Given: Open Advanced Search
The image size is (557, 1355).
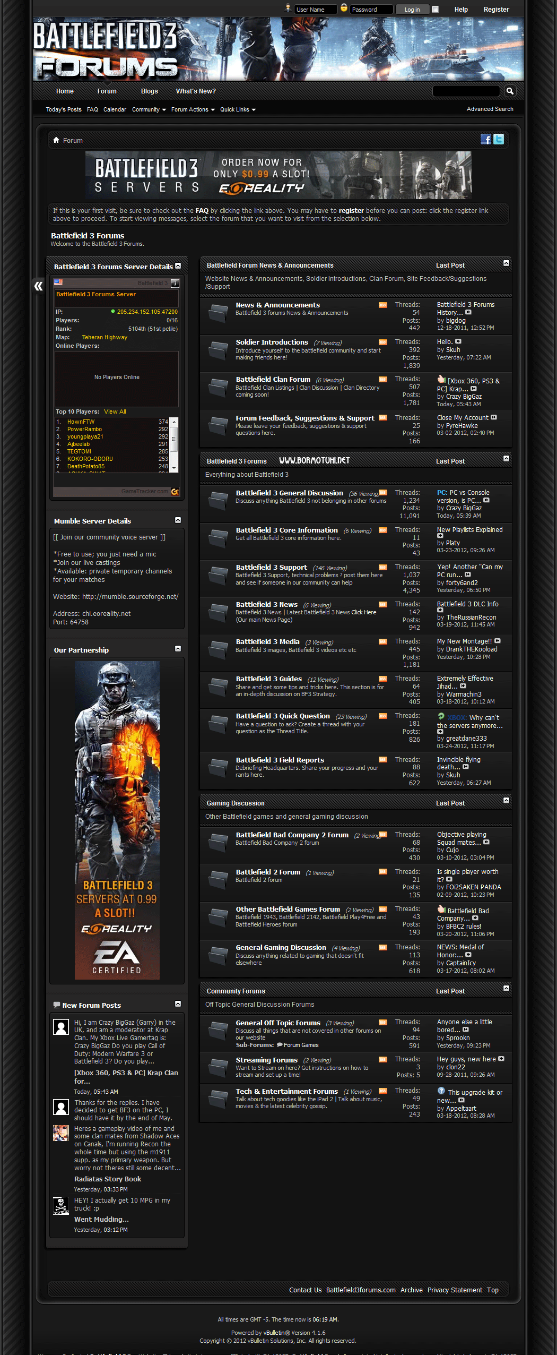Looking at the screenshot, I should [490, 109].
